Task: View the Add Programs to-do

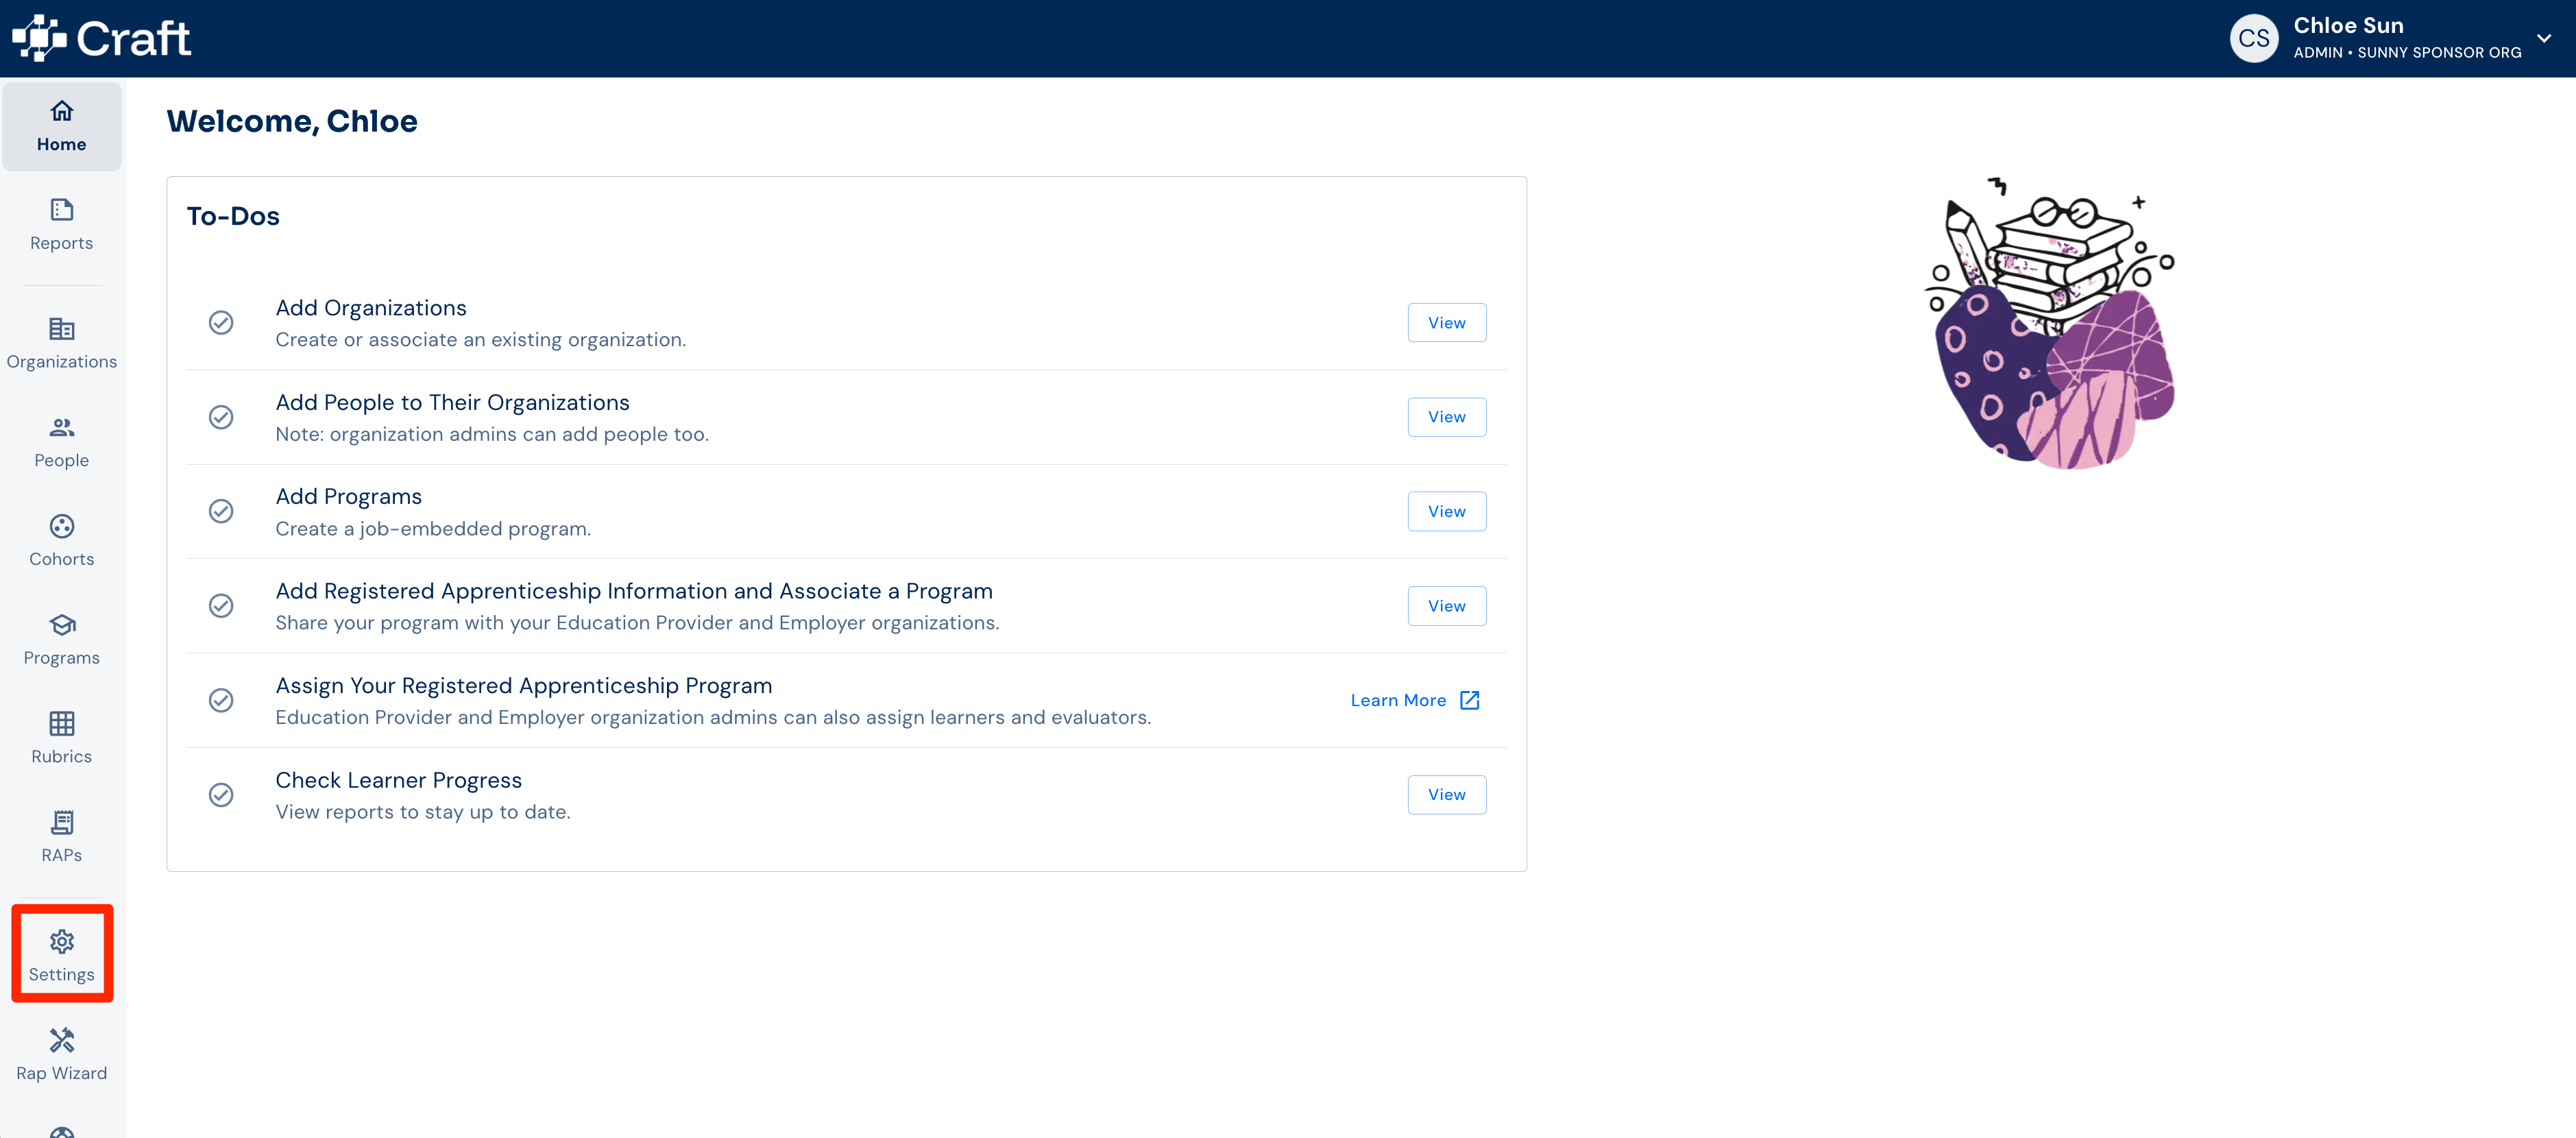Action: 1447,511
